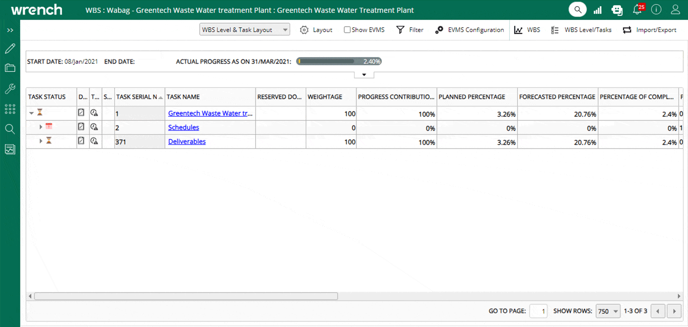
Task: Click hourglass status icon in Deliverables row
Action: 49,140
